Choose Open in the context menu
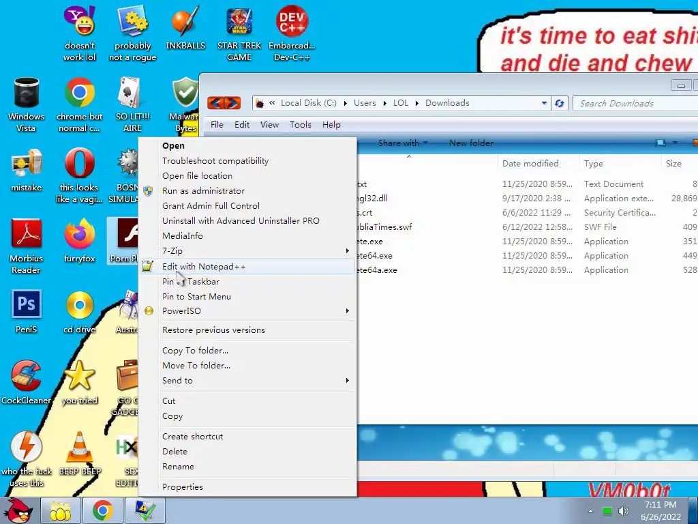 coord(173,146)
